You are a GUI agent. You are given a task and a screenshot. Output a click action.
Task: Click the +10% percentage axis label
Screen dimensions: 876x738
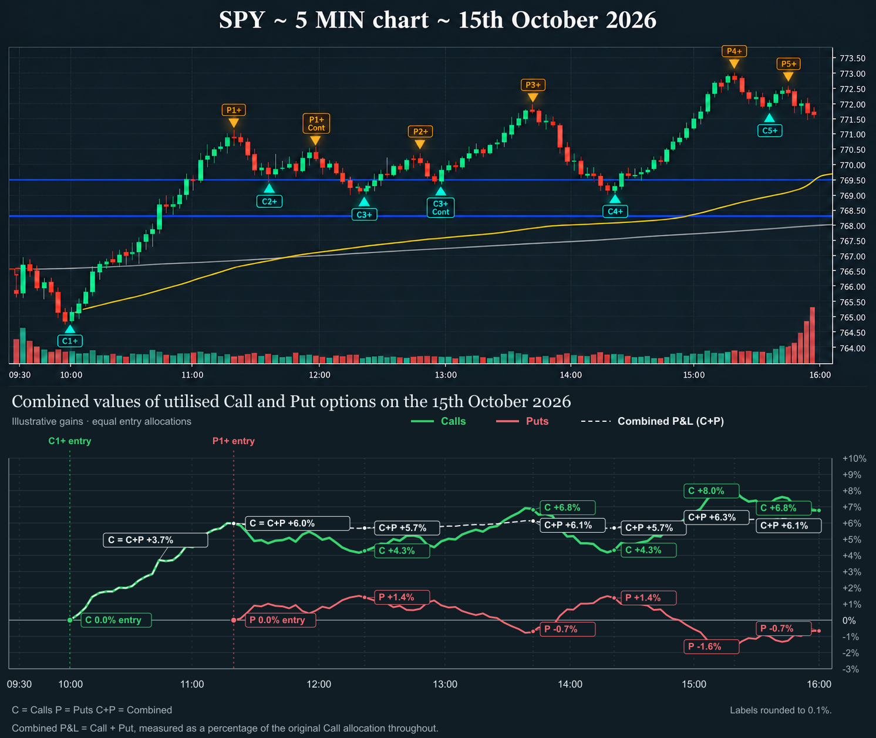coord(854,459)
